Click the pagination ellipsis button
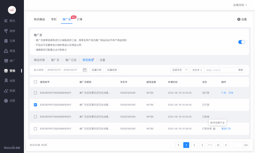255x153 pixels. click(x=210, y=145)
